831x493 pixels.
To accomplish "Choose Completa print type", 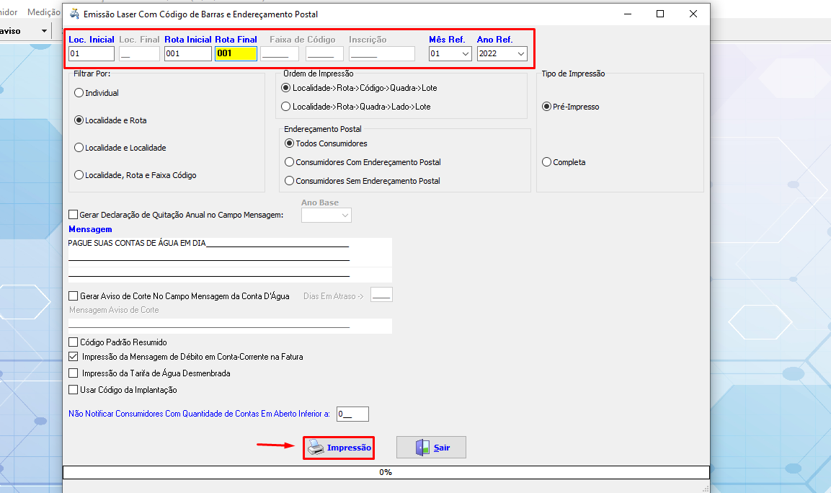I will click(547, 162).
